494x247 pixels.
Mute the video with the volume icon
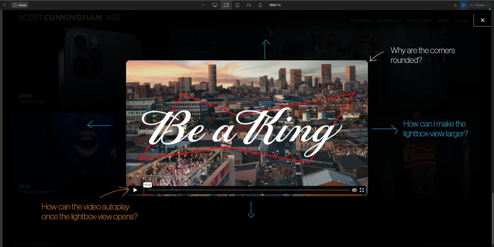pyautogui.click(x=355, y=190)
